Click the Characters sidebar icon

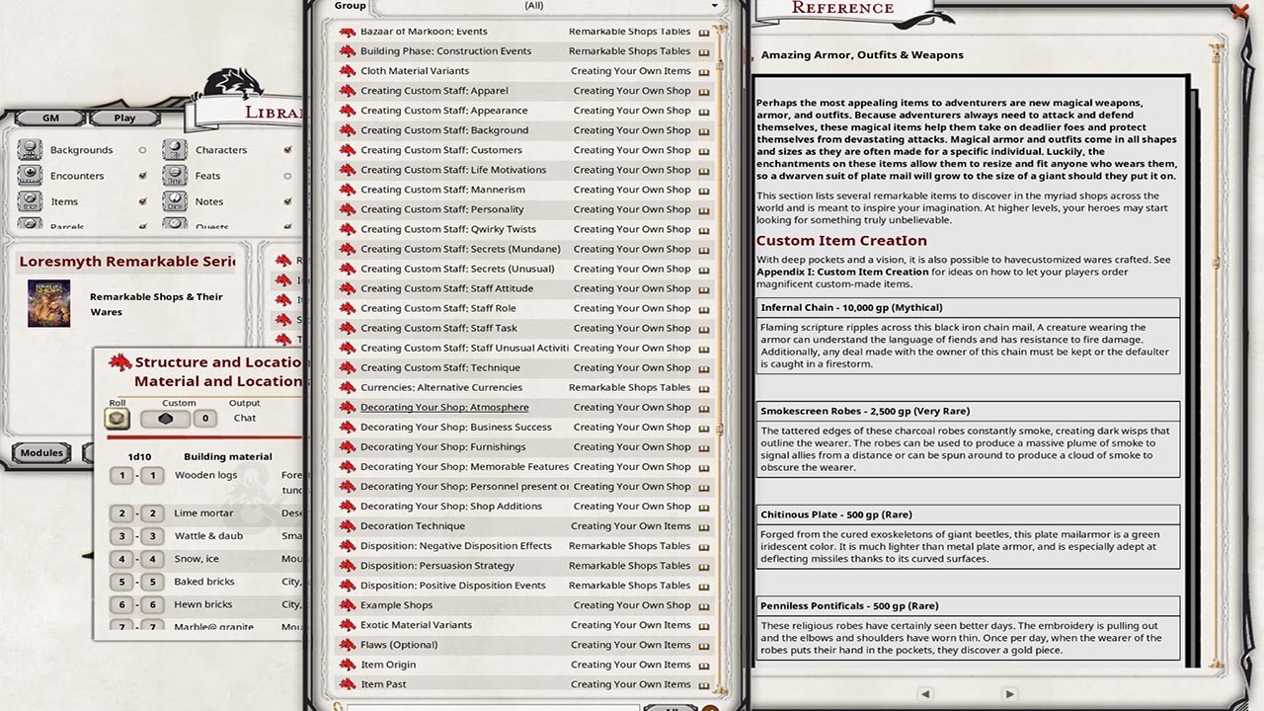tap(175, 149)
